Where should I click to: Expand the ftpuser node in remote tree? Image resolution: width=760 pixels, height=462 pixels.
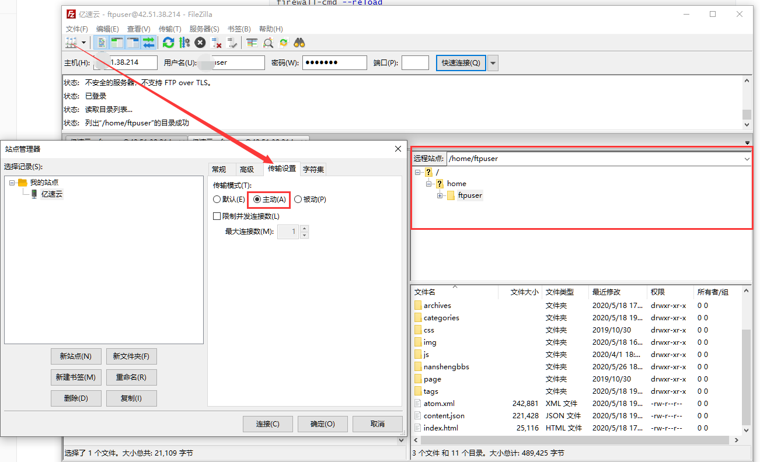(x=440, y=195)
